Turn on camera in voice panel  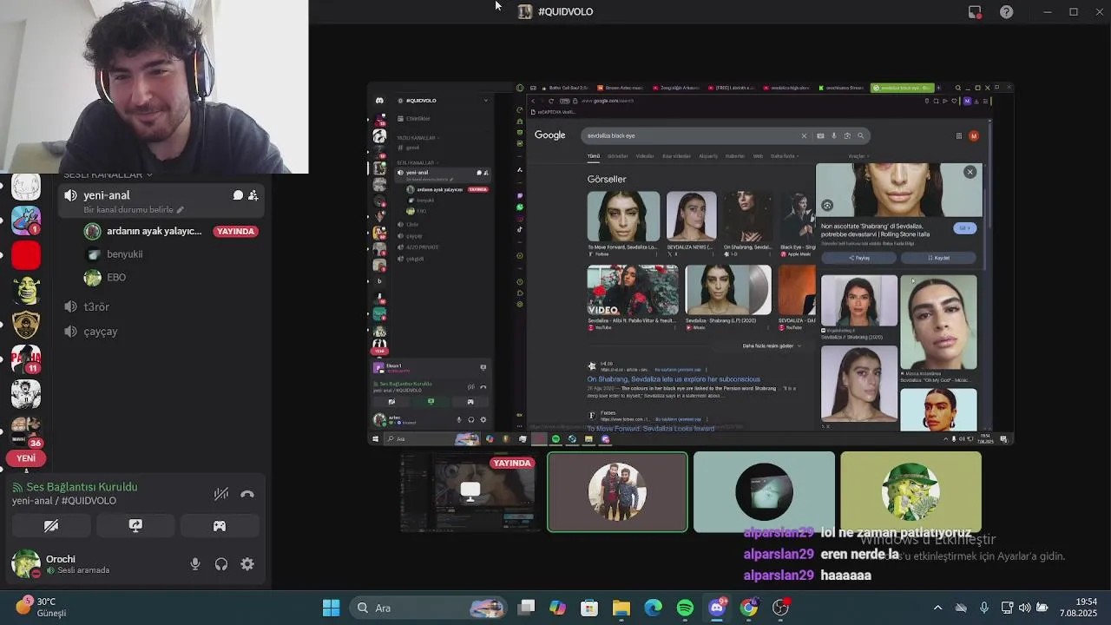pyautogui.click(x=51, y=526)
